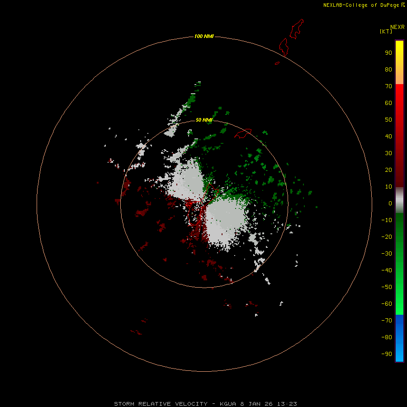The width and height of the screenshot is (407, 407).
Task: Click the -60 value on velocity scale
Action: [x=387, y=304]
